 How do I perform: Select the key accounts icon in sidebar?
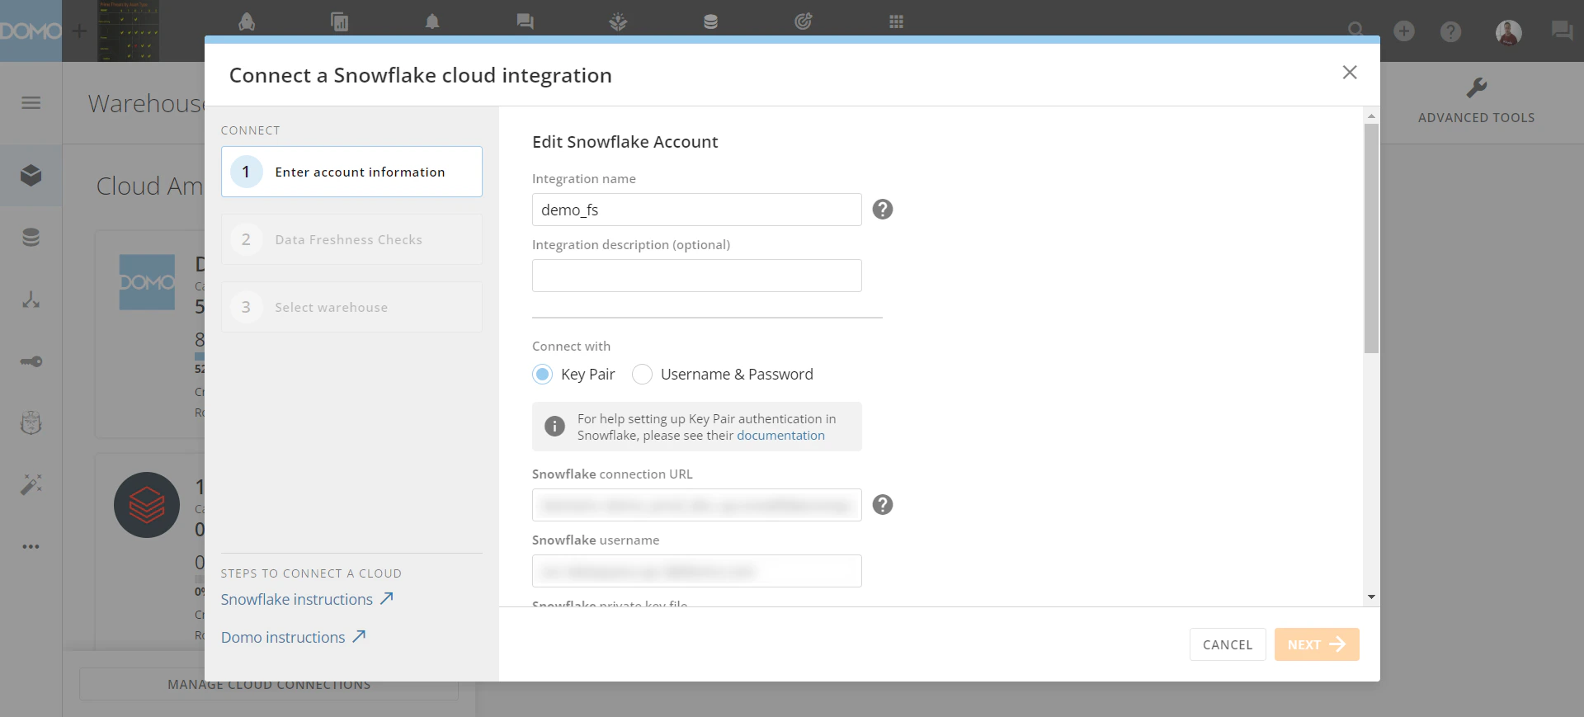point(31,361)
